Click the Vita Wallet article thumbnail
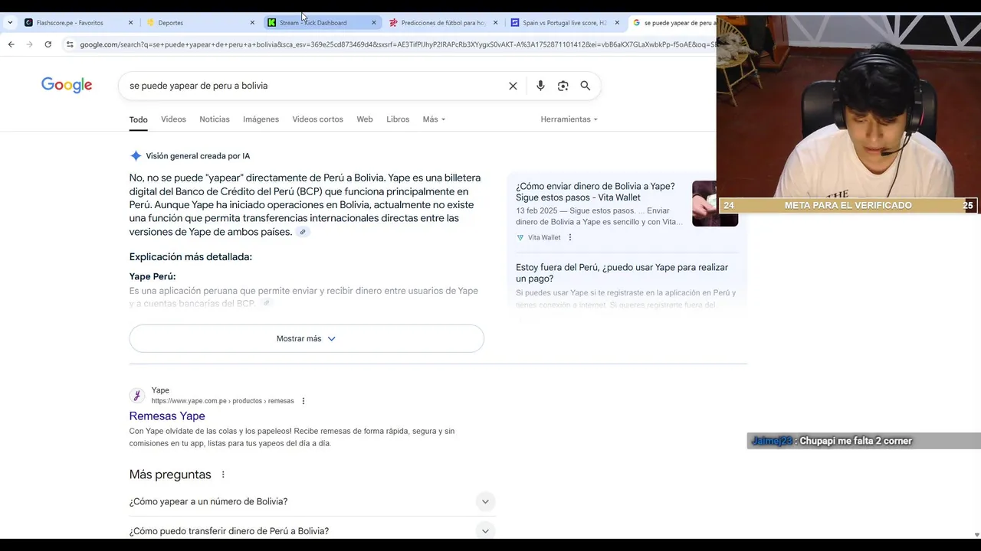Image resolution: width=981 pixels, height=551 pixels. [x=715, y=204]
